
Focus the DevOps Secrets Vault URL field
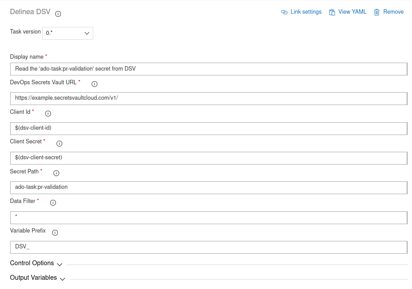coord(208,98)
